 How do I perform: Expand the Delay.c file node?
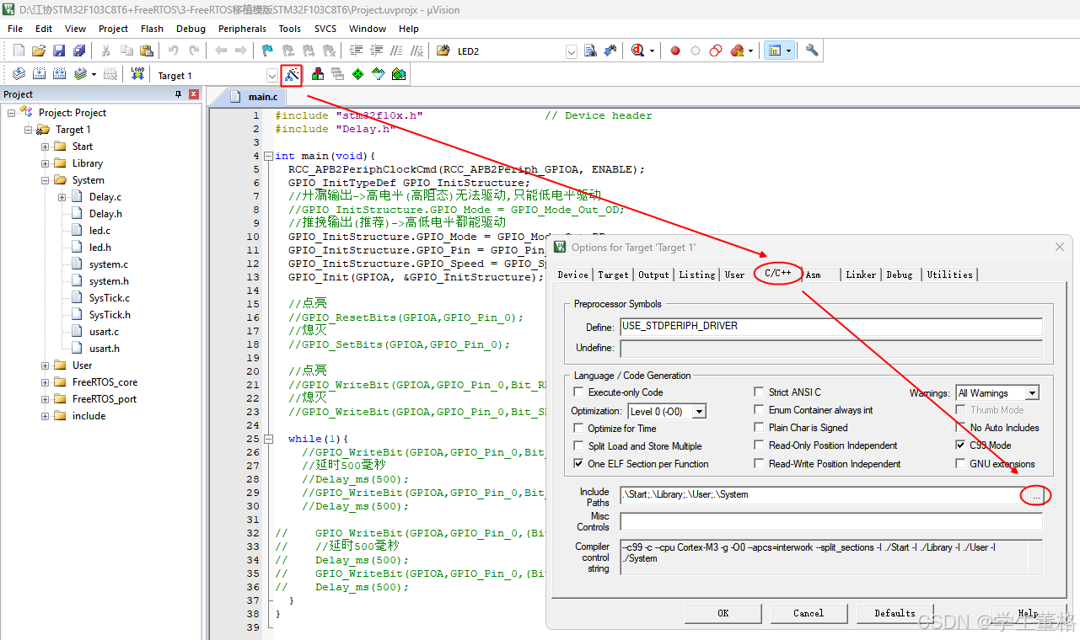pyautogui.click(x=62, y=197)
